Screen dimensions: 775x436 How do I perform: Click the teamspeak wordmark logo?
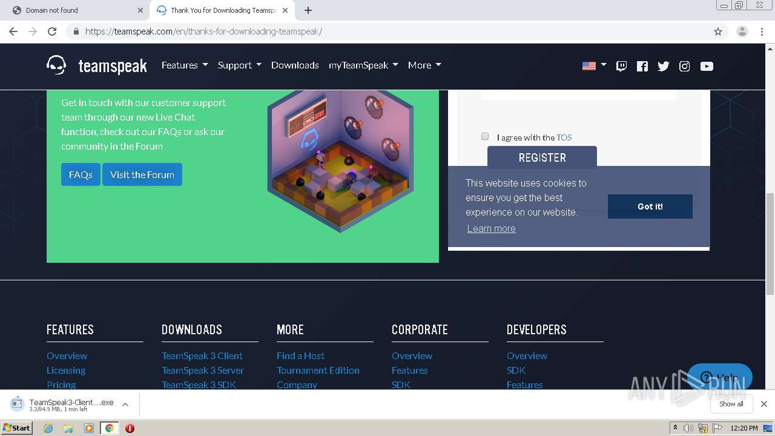click(x=113, y=66)
